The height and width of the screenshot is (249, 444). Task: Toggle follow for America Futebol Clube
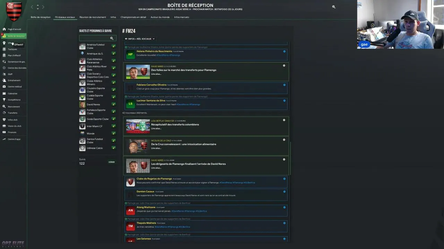113,46
